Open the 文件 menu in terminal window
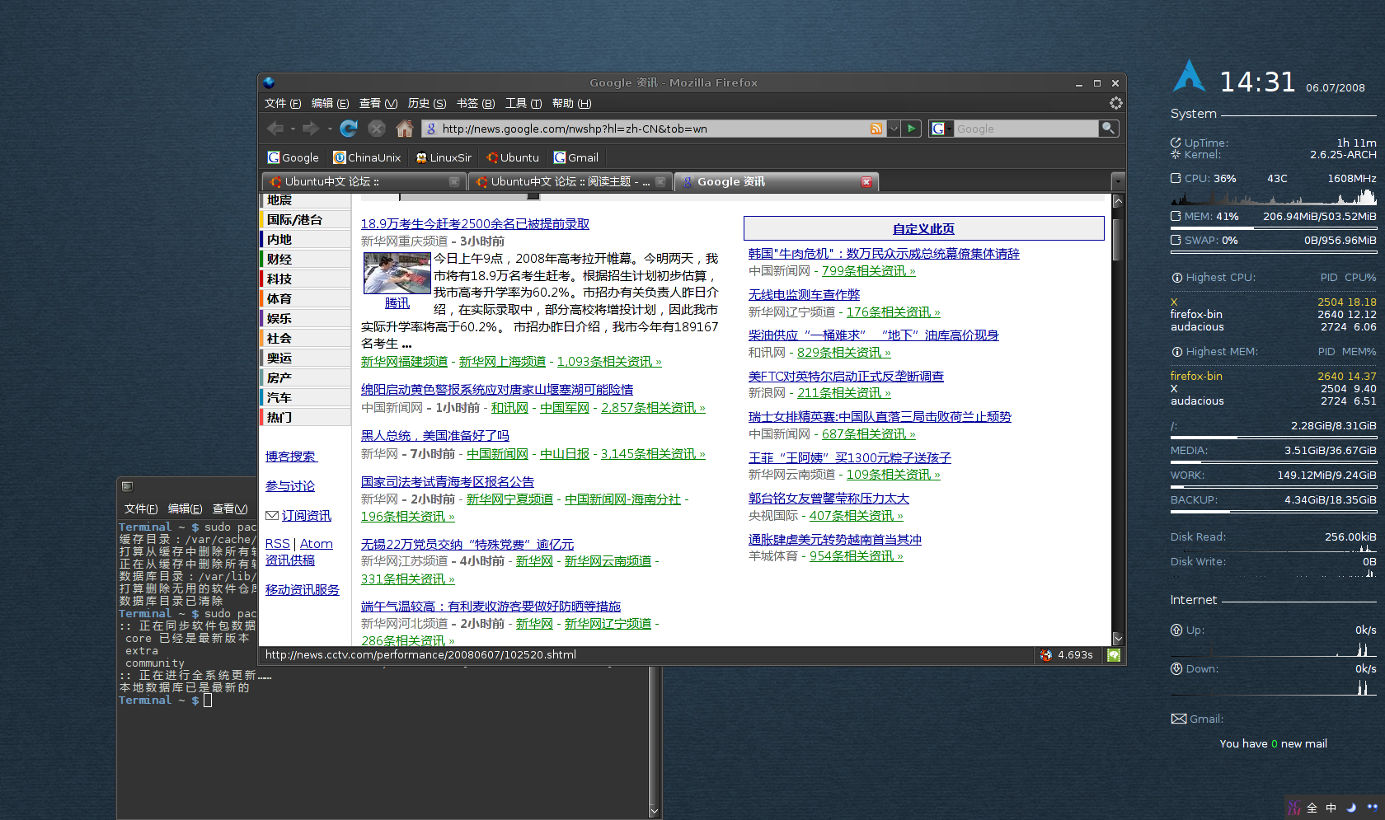This screenshot has width=1385, height=820. (141, 508)
